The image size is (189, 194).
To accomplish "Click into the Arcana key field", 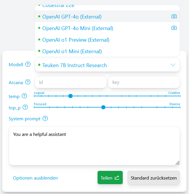I will [144, 82].
